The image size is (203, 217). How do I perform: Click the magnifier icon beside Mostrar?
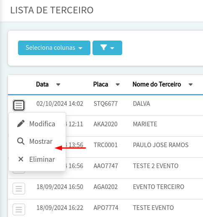coord(21,141)
